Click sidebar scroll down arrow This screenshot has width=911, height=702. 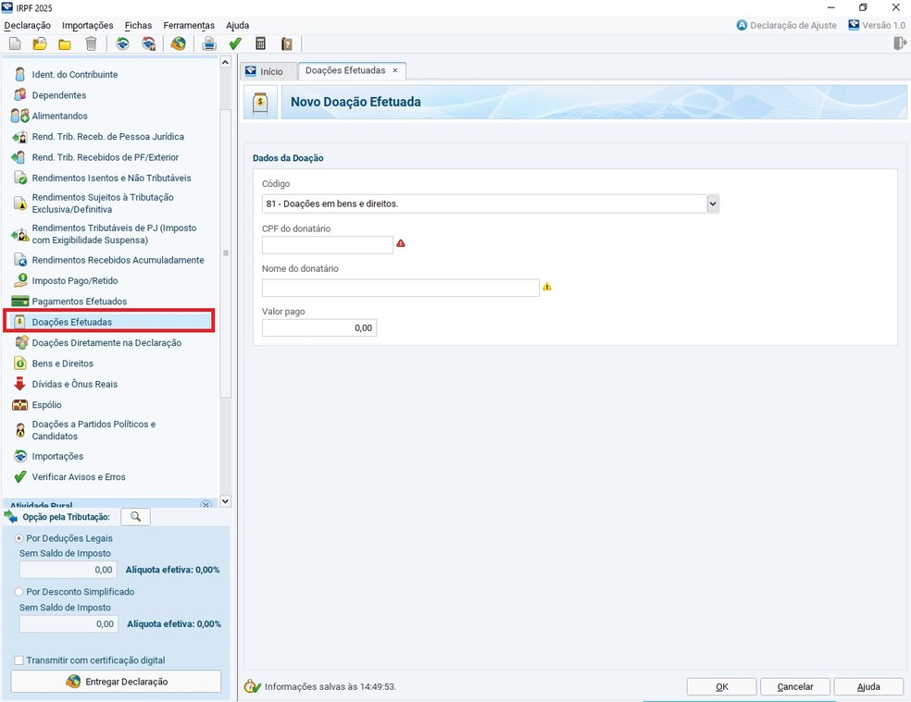tap(225, 501)
